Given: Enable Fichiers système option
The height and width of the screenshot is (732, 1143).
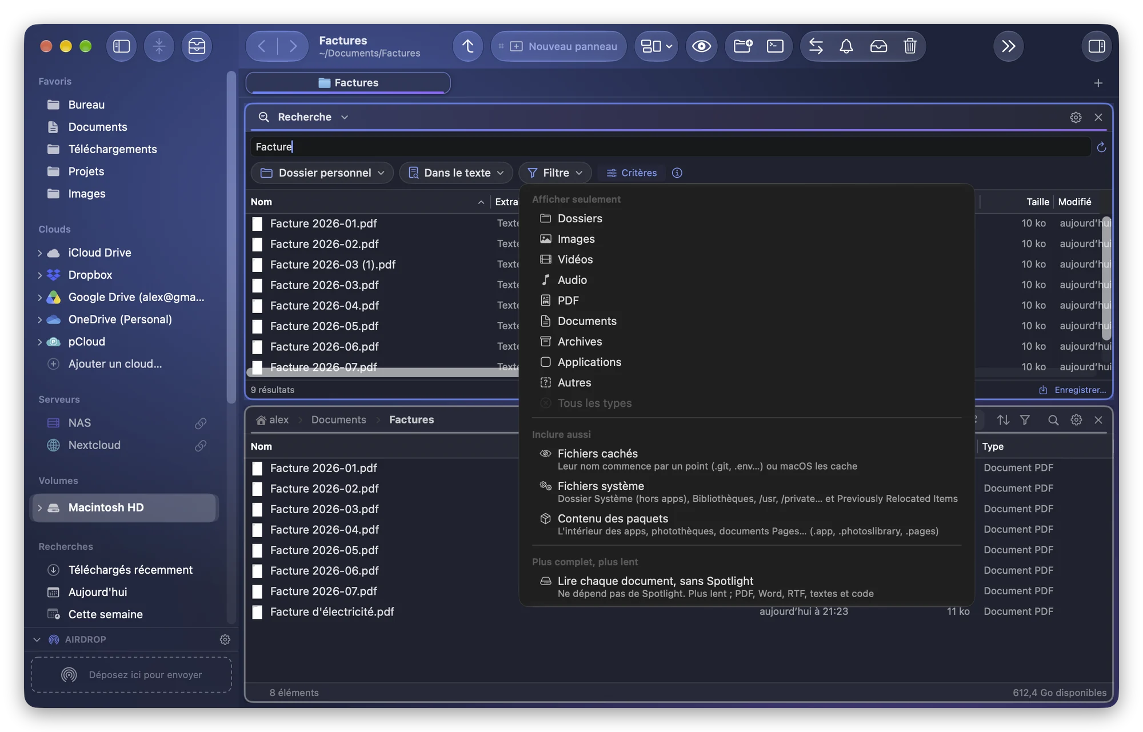Looking at the screenshot, I should pos(746,492).
